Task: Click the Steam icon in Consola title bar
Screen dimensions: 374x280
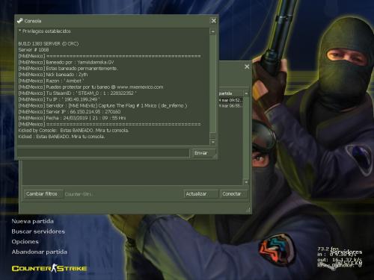Action: 19,21
